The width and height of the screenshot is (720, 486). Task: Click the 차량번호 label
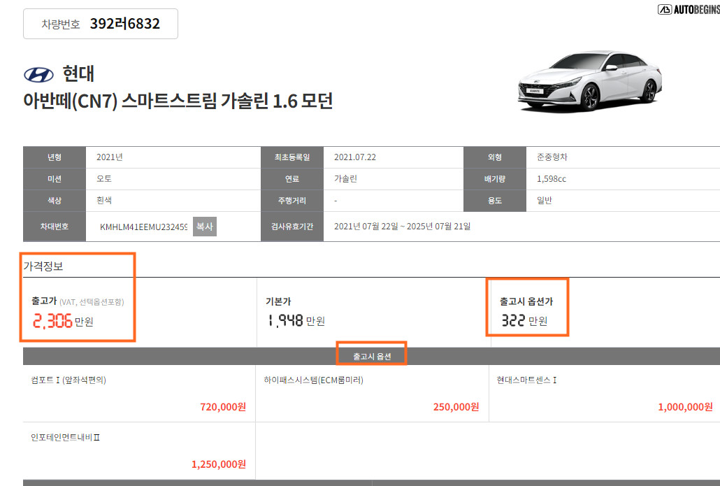61,24
